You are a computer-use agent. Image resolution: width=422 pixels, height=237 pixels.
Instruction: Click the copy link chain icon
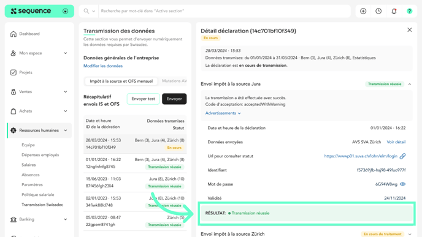tap(402, 156)
